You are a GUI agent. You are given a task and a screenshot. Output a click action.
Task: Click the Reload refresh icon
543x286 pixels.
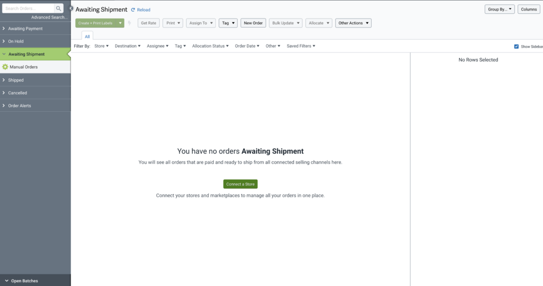tap(133, 10)
